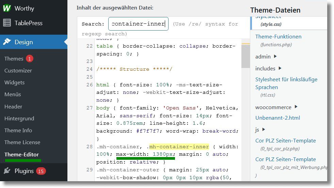Click the code editor scrollbar thumb
Viewport: 334px width, 188px height.
245,56
